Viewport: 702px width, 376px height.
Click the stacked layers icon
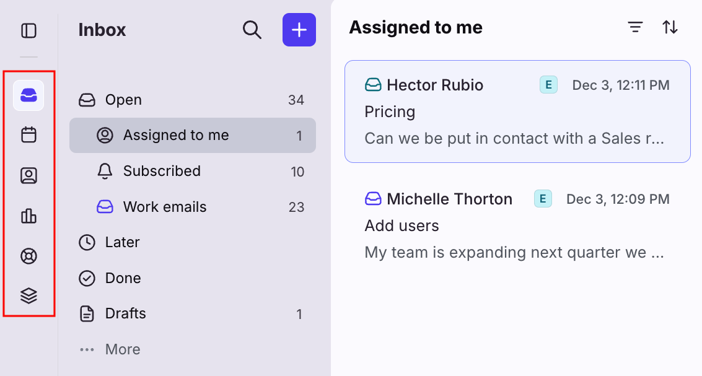(29, 296)
